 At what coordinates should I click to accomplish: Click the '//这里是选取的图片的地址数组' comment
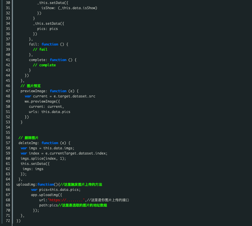click(x=83, y=205)
